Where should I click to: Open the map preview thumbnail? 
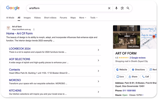[x=148, y=37]
